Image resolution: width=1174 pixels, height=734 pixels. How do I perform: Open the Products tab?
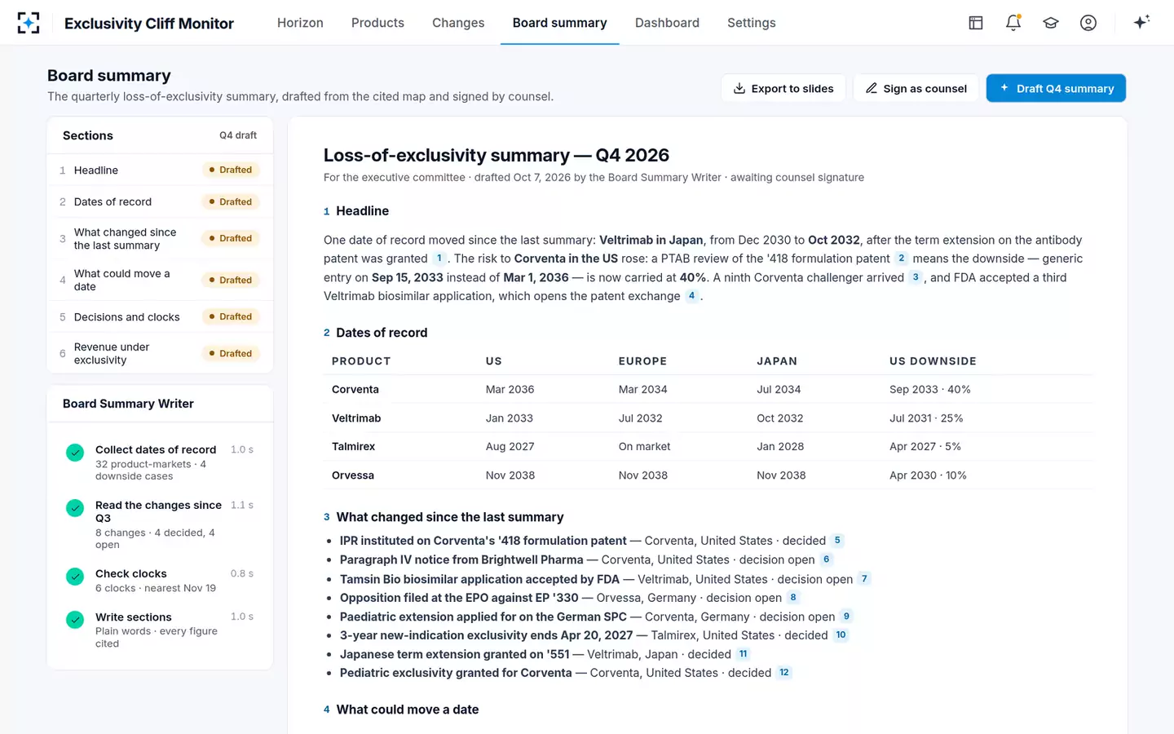[377, 23]
